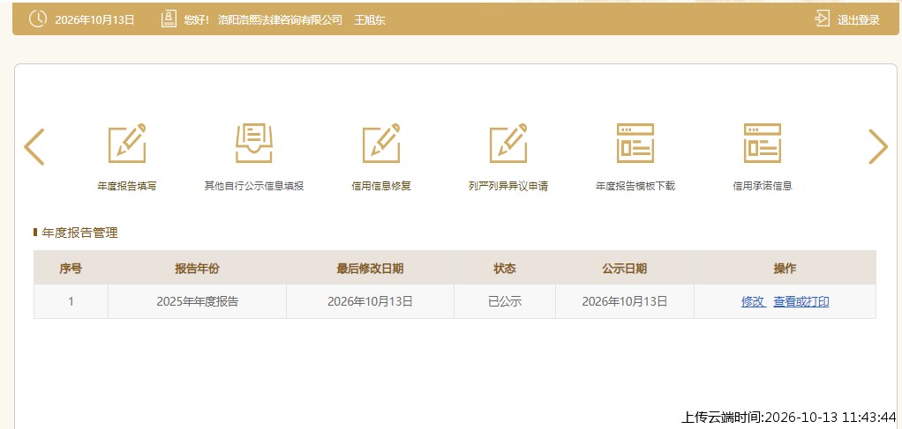Click the 最后修改日期 column header

(x=370, y=268)
